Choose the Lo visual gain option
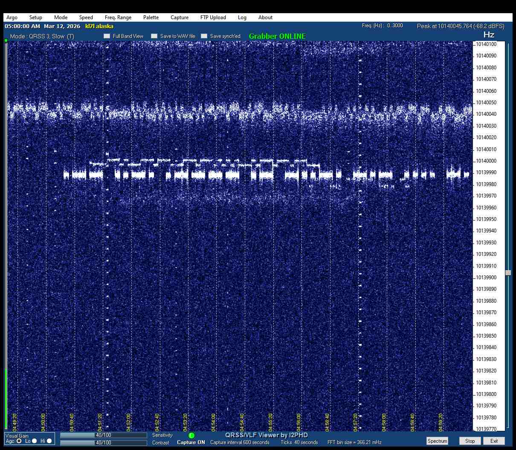The width and height of the screenshot is (516, 450). pyautogui.click(x=35, y=441)
